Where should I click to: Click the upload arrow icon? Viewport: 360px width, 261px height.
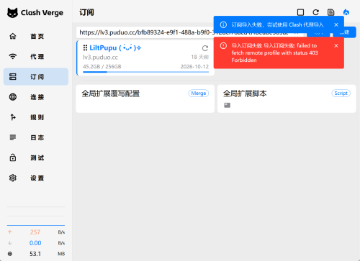(x=10, y=232)
